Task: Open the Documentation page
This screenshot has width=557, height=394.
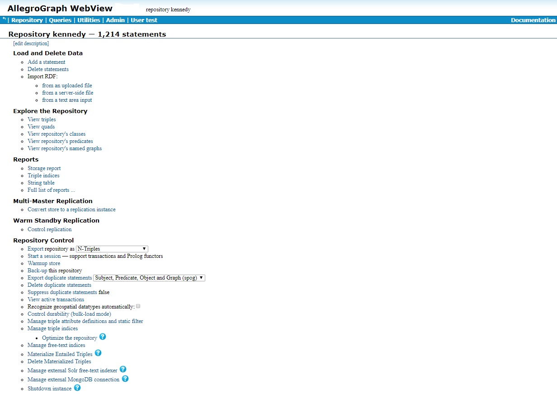Action: coord(533,20)
